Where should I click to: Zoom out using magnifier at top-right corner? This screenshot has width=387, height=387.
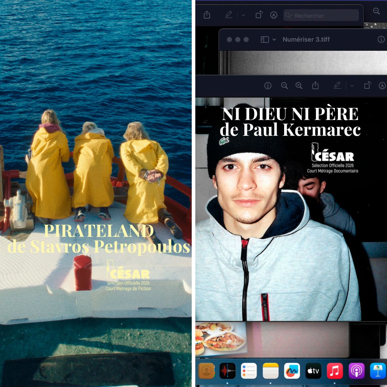(x=376, y=11)
